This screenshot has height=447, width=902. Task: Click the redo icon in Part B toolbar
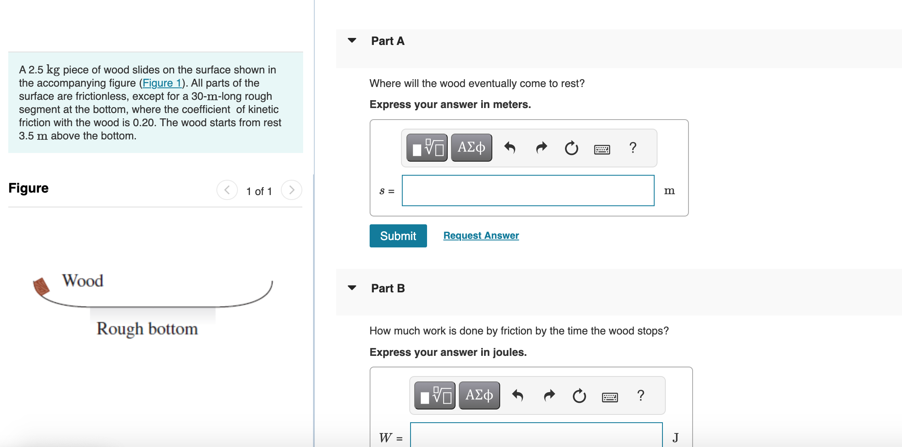(x=549, y=395)
